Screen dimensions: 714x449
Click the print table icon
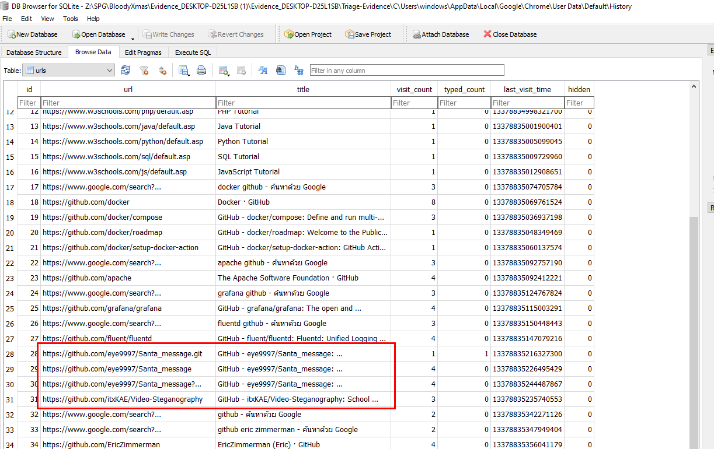click(x=201, y=71)
